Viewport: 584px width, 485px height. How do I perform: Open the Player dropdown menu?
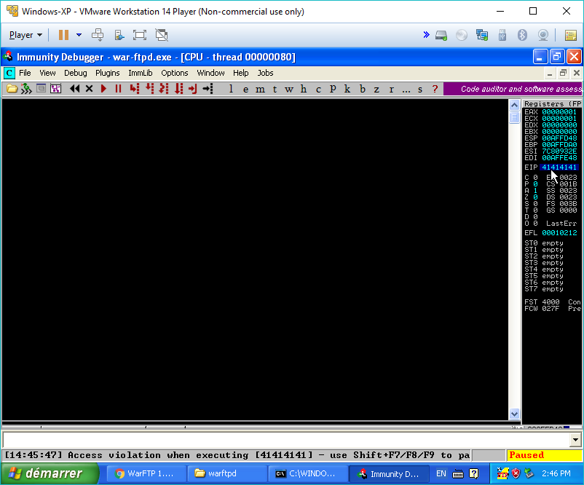[x=25, y=35]
